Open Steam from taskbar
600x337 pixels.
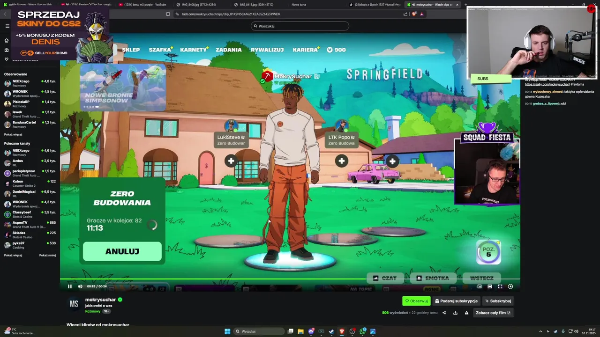point(331,331)
